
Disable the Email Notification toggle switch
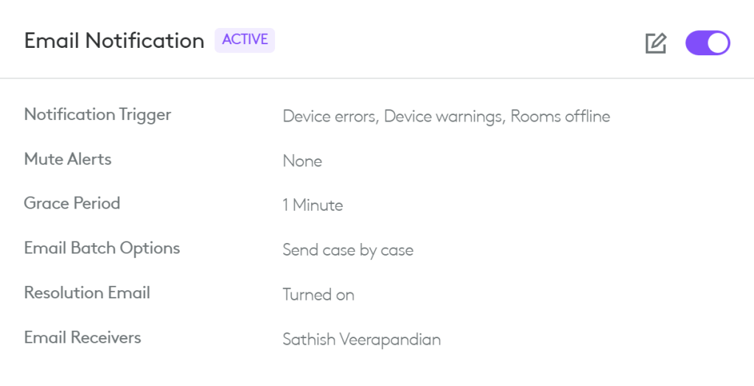tap(708, 43)
